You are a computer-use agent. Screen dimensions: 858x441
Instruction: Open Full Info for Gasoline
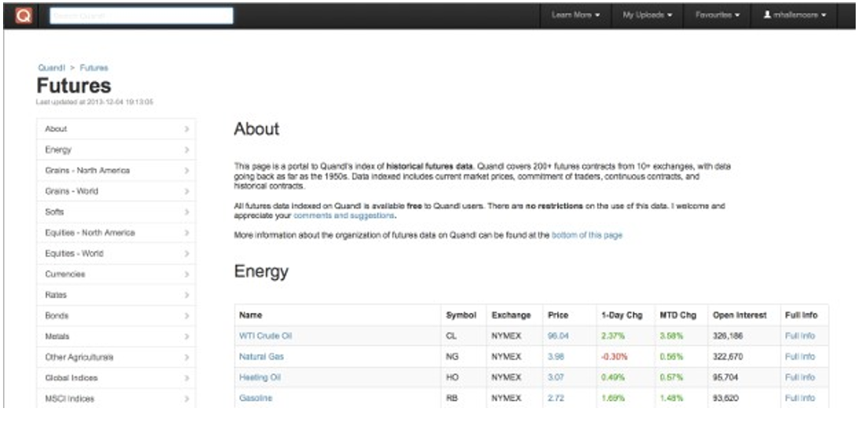click(800, 398)
